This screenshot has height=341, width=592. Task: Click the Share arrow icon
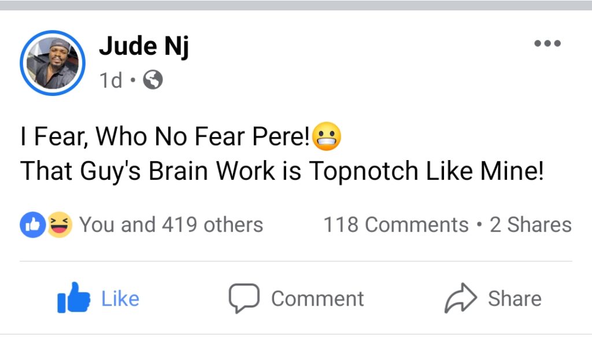460,298
